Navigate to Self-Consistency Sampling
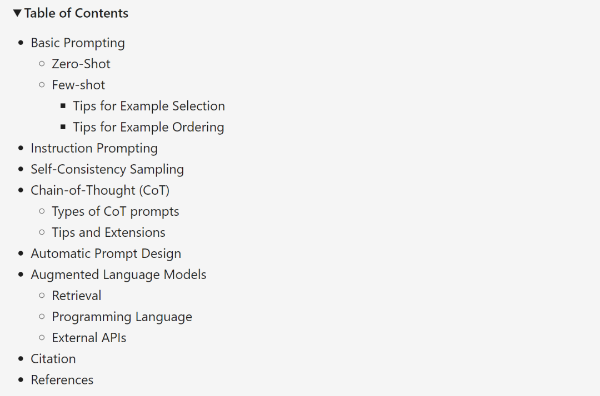Screen dimensions: 600x396 point(107,169)
